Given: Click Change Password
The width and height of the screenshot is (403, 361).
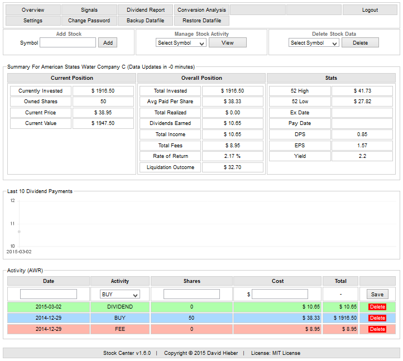Looking at the screenshot, I should pyautogui.click(x=89, y=21).
